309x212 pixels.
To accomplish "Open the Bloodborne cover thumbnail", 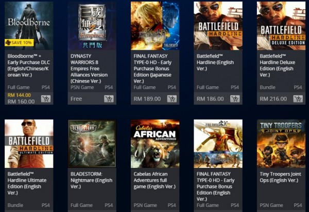I will (x=29, y=23).
